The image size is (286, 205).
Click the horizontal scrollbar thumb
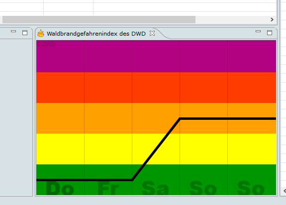click(x=99, y=19)
